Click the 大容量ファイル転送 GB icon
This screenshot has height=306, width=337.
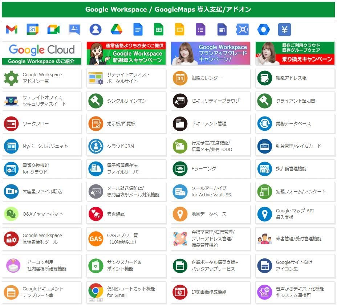click(x=11, y=191)
